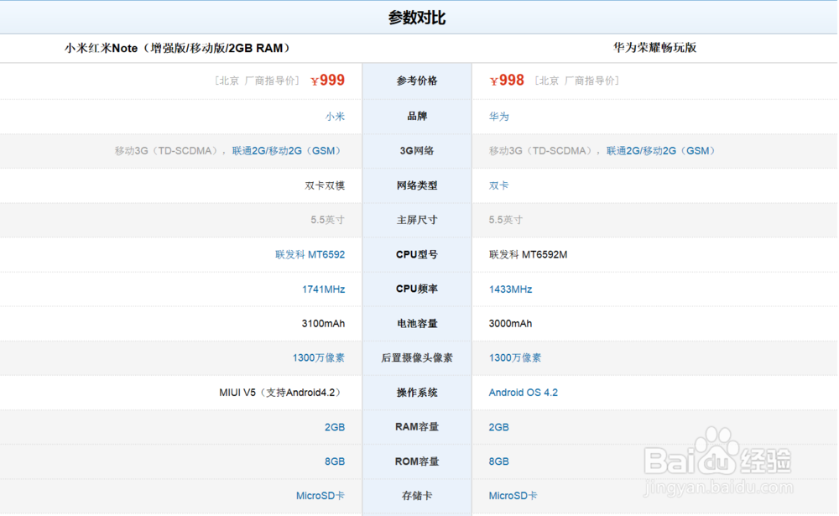Click [北京 厂商指导价] beside ¥999

[x=257, y=81]
